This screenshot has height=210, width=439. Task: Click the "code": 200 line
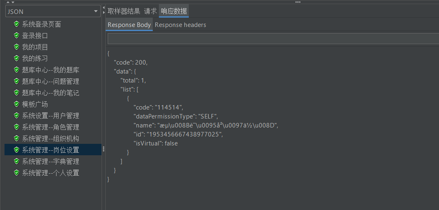(131, 63)
